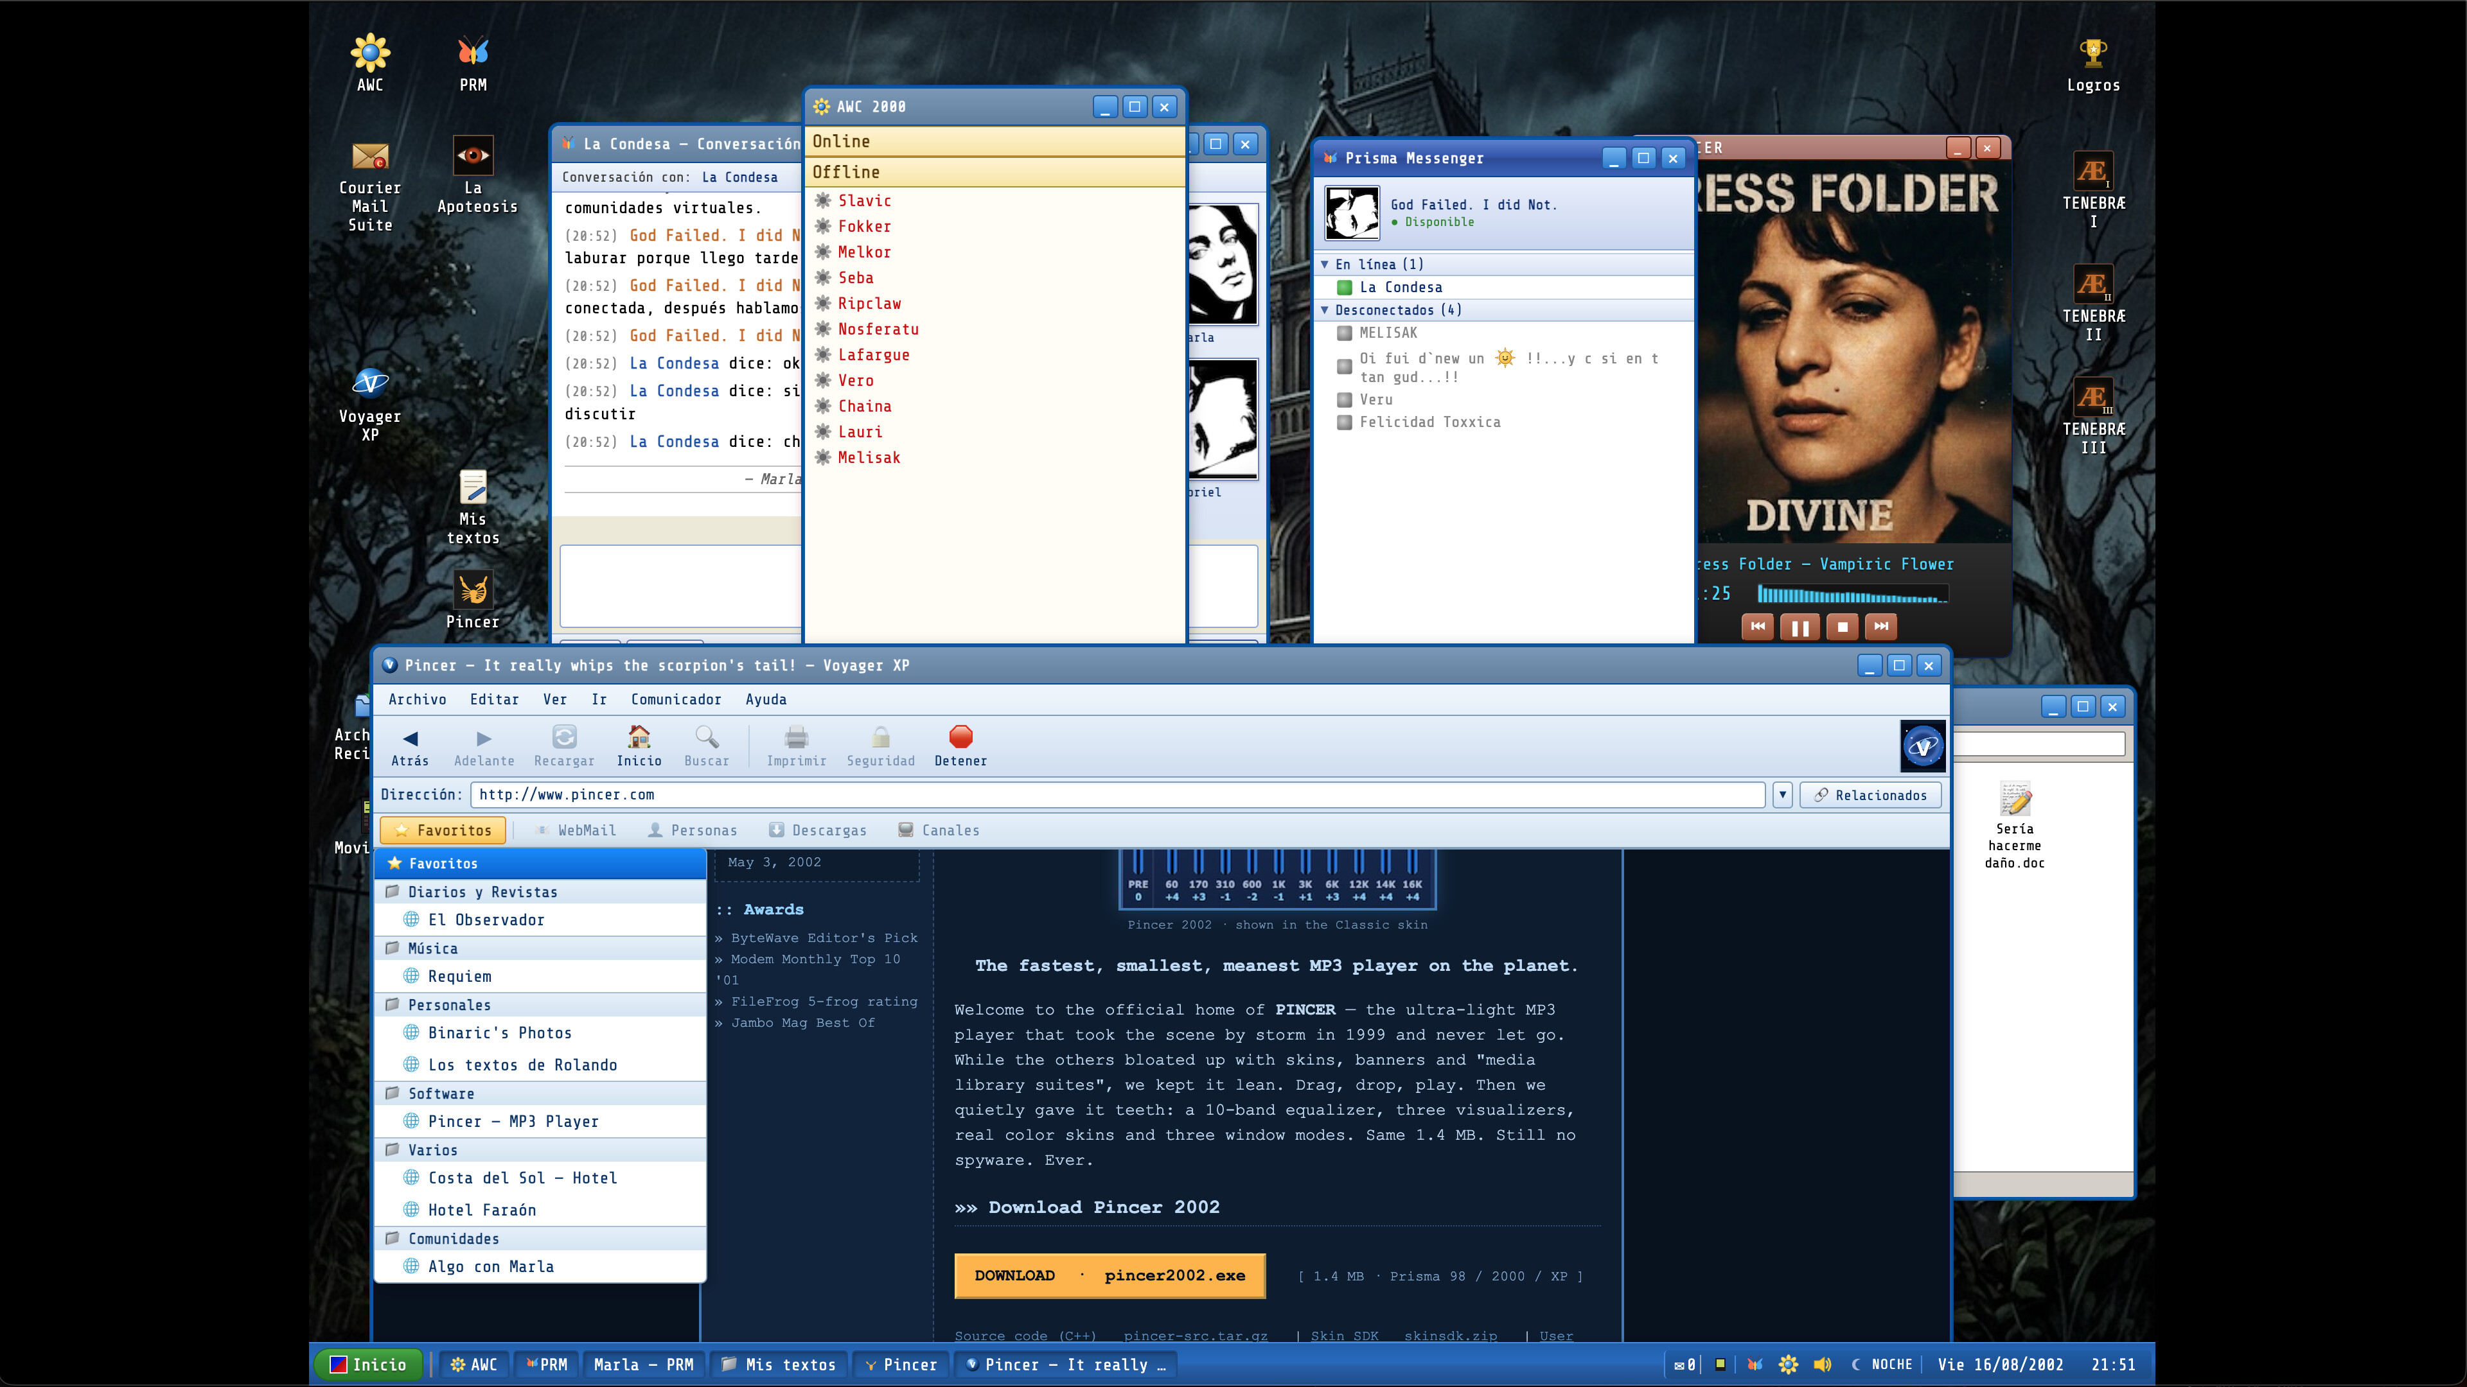
Task: Open Mis textos desktop folder
Action: (x=473, y=507)
